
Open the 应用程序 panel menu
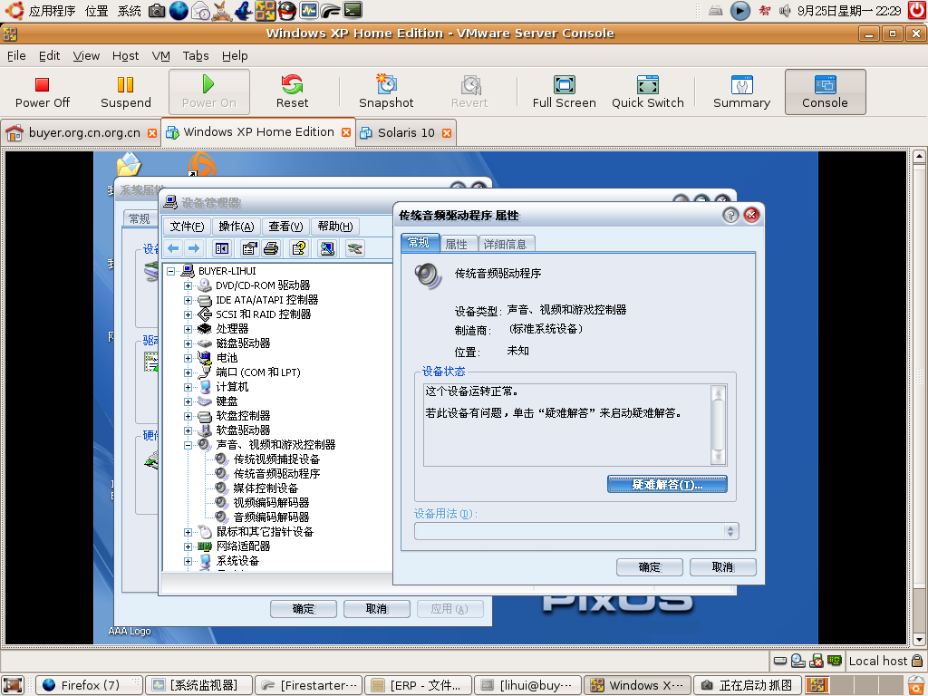52,11
